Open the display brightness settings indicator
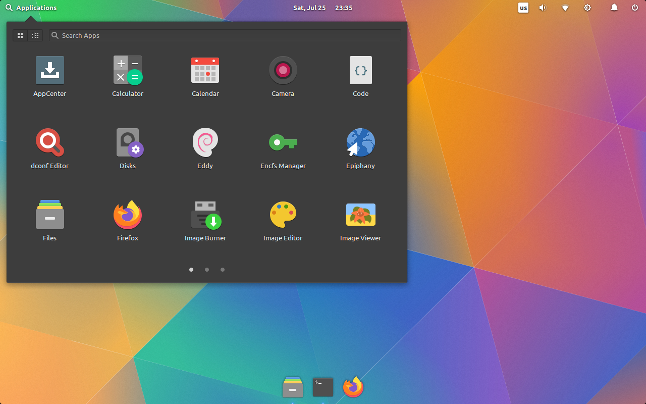Image resolution: width=646 pixels, height=404 pixels. 587,8
